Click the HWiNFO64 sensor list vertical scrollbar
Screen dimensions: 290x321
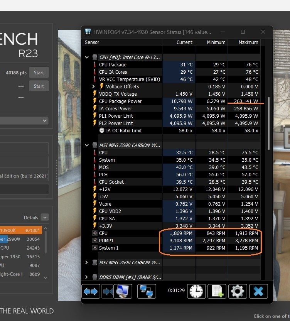click(x=268, y=123)
